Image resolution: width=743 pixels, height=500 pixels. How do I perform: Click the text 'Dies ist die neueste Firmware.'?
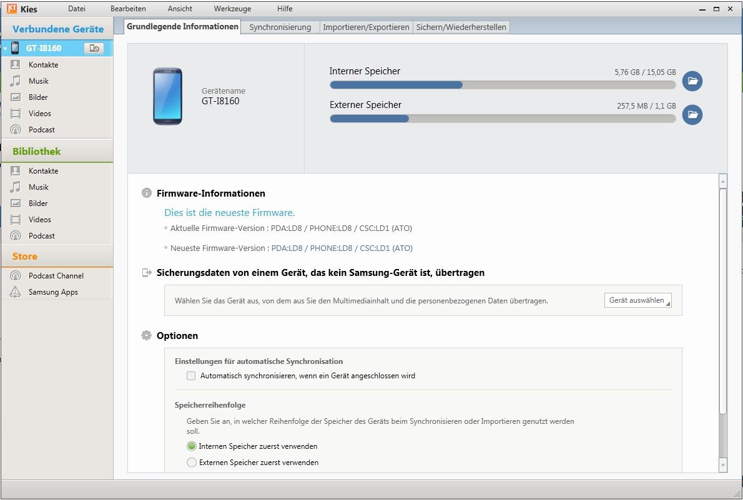coord(229,213)
